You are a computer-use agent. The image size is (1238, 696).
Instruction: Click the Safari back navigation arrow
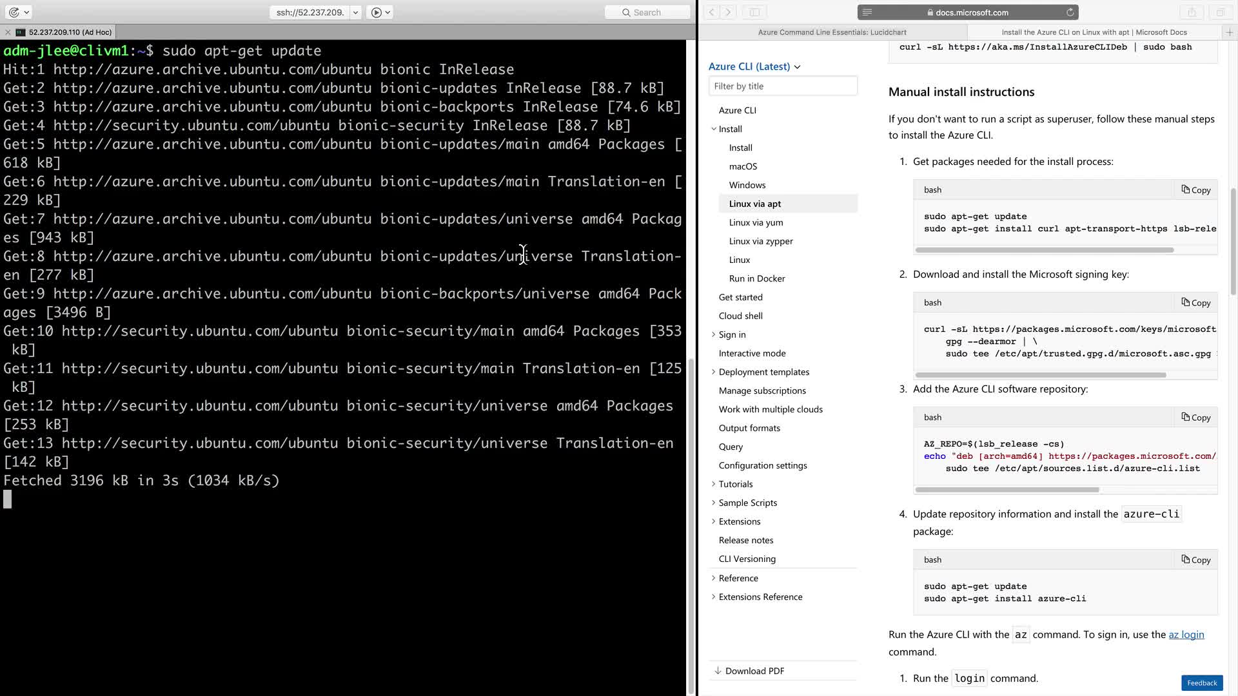point(712,12)
